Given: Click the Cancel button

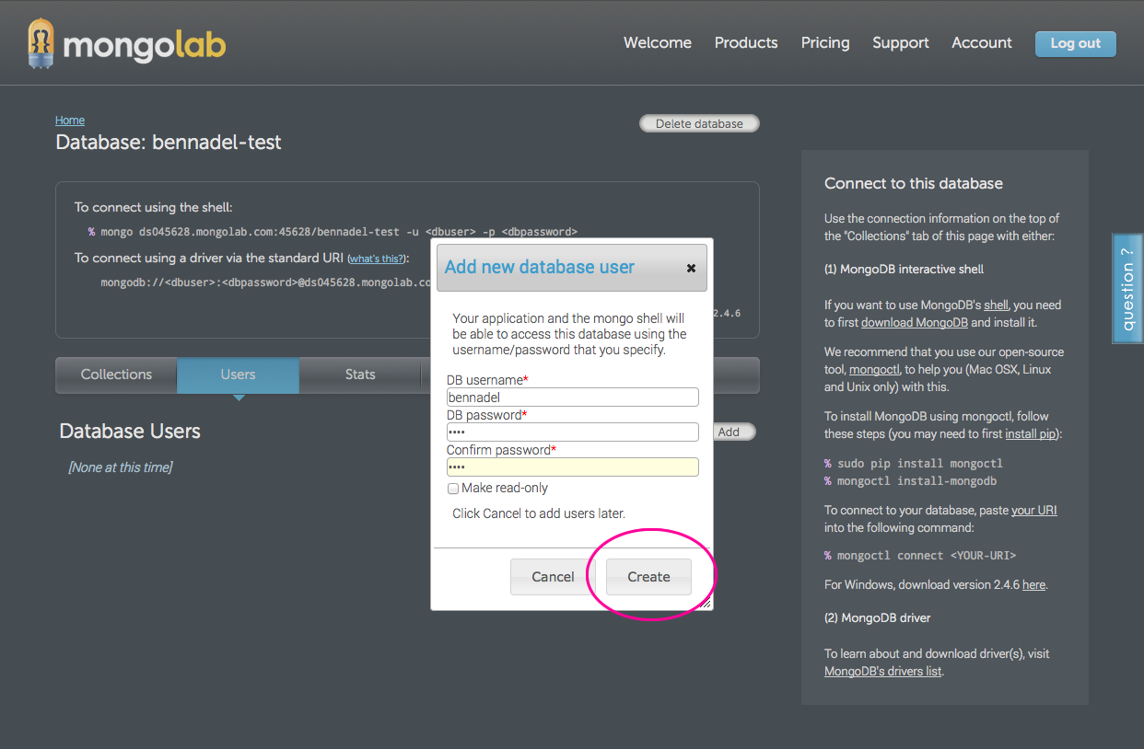Looking at the screenshot, I should pos(553,577).
